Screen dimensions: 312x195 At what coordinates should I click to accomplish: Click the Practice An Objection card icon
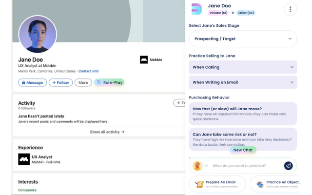coord(260,184)
